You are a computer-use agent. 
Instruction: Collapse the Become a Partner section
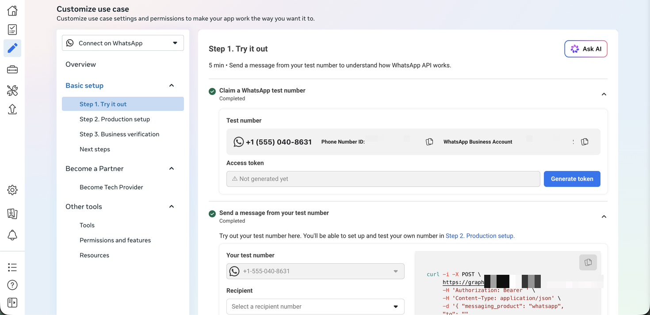(x=172, y=169)
